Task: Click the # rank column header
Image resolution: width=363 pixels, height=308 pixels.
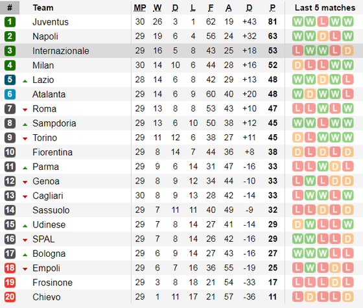Action: (x=10, y=8)
